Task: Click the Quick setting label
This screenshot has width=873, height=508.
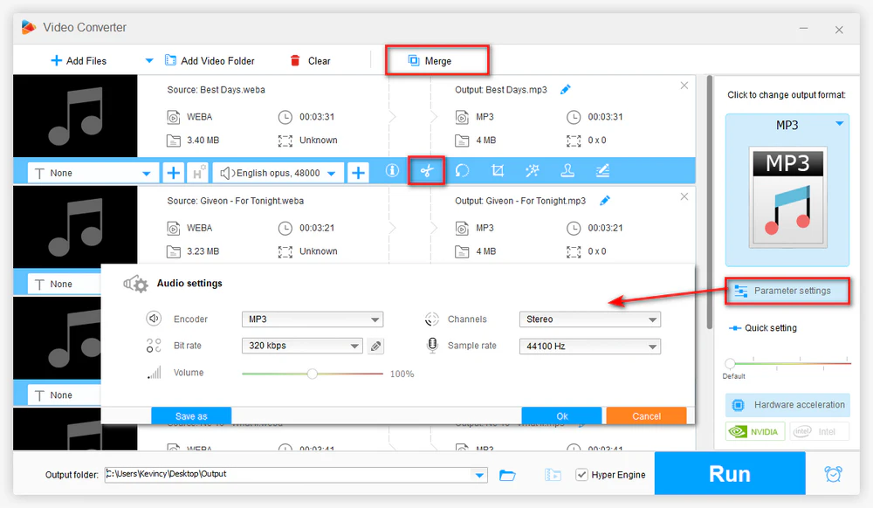Action: (771, 327)
